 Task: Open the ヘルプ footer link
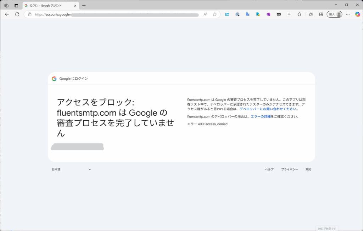tap(269, 169)
